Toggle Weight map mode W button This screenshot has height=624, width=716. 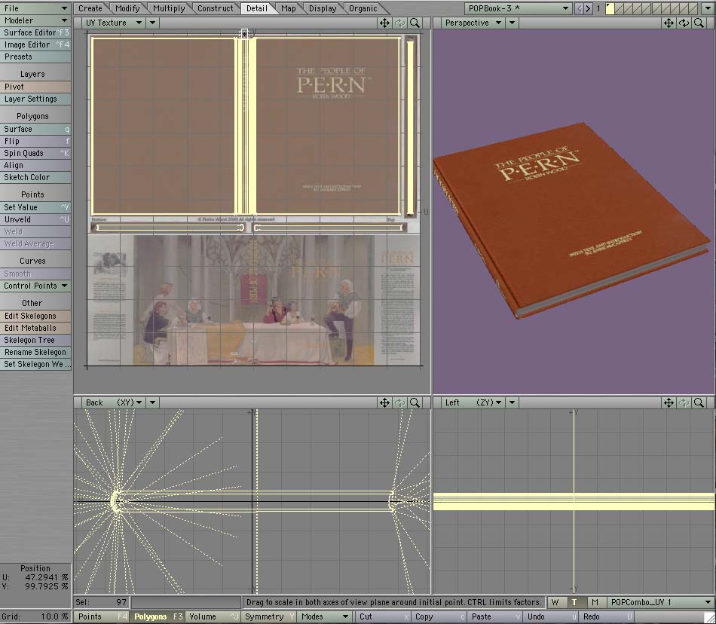pos(555,603)
